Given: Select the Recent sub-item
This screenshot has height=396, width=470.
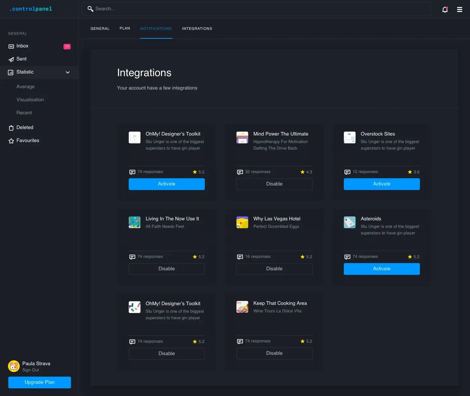Looking at the screenshot, I should pyautogui.click(x=24, y=112).
